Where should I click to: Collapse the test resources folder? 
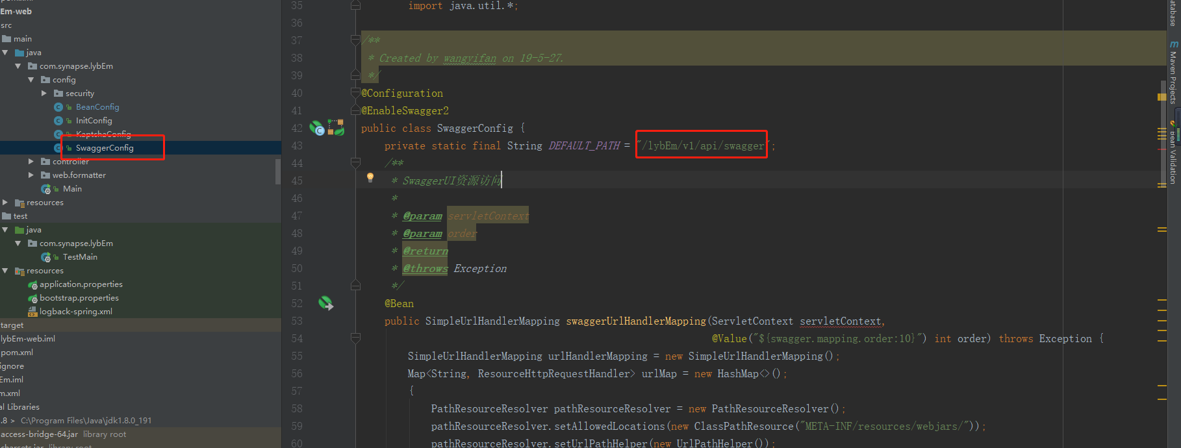(5, 271)
